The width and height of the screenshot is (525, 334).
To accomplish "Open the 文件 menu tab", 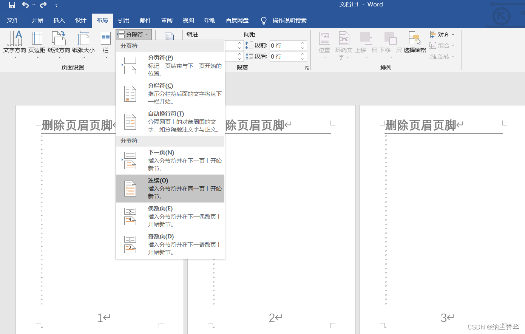I will point(13,20).
